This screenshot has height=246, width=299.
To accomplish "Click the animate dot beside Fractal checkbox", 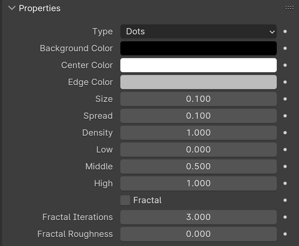I will click(x=285, y=200).
